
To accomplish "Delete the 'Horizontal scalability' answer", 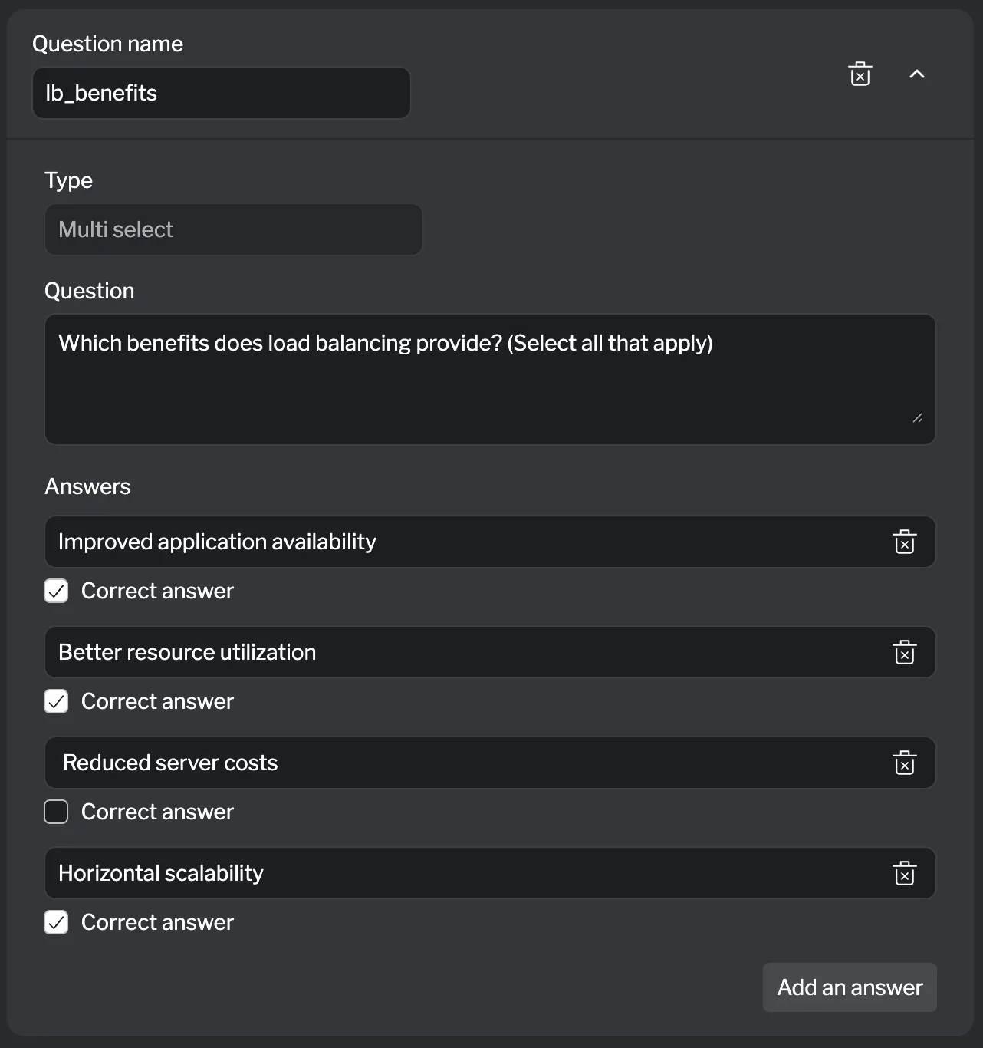I will click(905, 873).
